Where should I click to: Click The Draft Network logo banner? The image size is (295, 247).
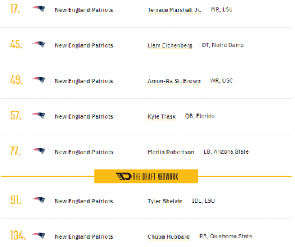[x=146, y=176]
